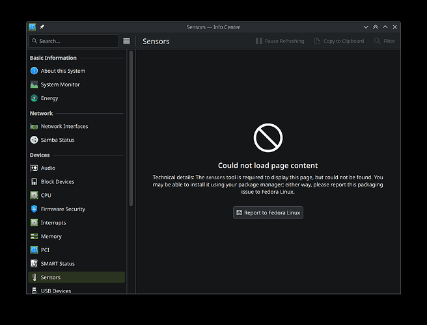Open SMART Status label
The height and width of the screenshot is (325, 427).
58,263
